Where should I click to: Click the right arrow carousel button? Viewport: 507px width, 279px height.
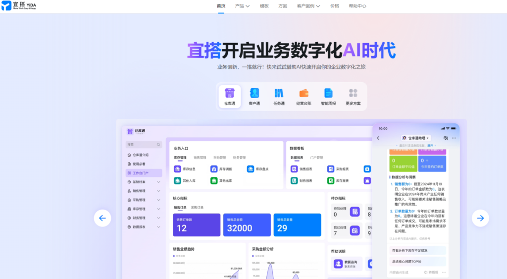(480, 218)
